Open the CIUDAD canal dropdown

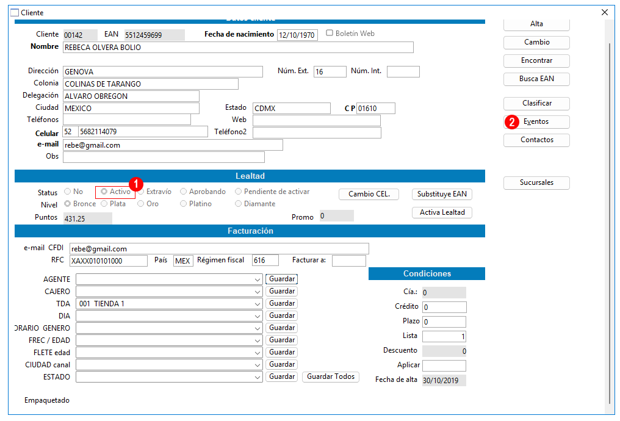pyautogui.click(x=258, y=365)
